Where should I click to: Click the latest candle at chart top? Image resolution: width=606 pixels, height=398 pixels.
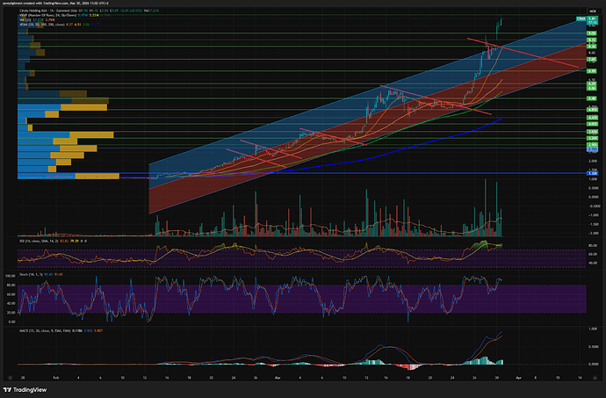point(501,22)
